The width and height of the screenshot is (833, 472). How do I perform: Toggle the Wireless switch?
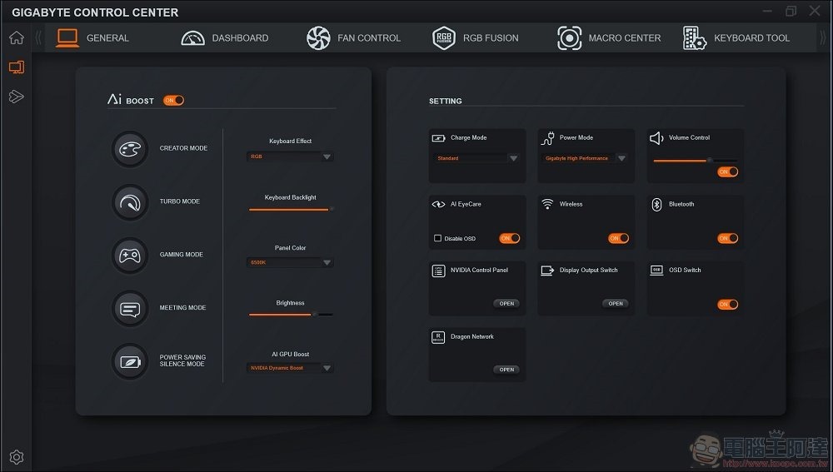coord(618,238)
